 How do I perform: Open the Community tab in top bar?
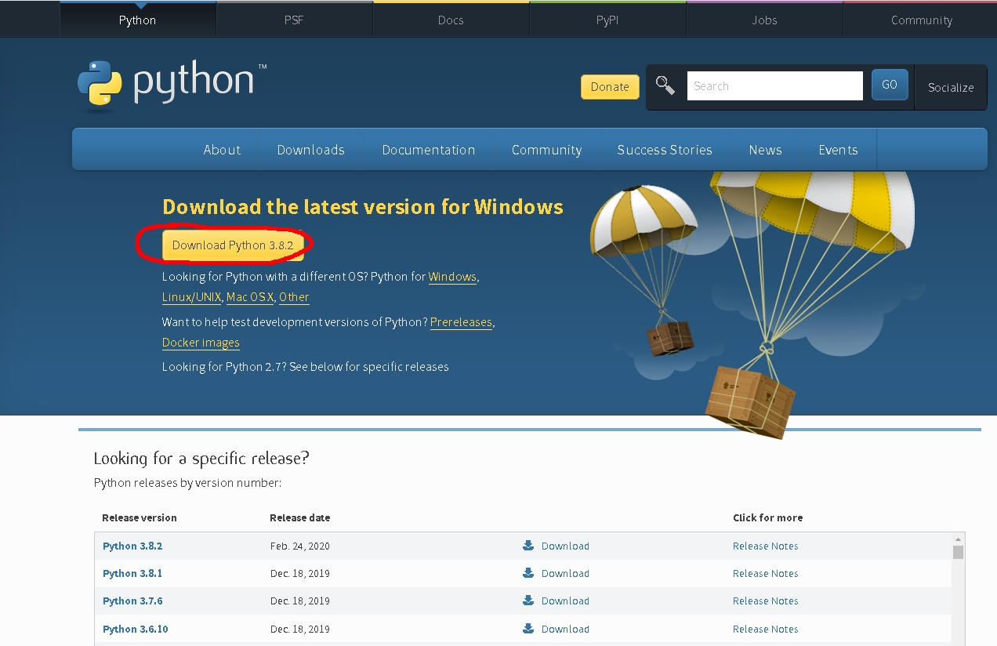pyautogui.click(x=921, y=20)
